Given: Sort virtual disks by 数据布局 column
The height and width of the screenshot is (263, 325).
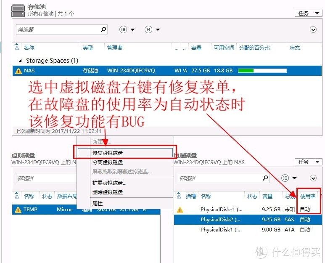Looking at the screenshot, I should (x=67, y=196).
